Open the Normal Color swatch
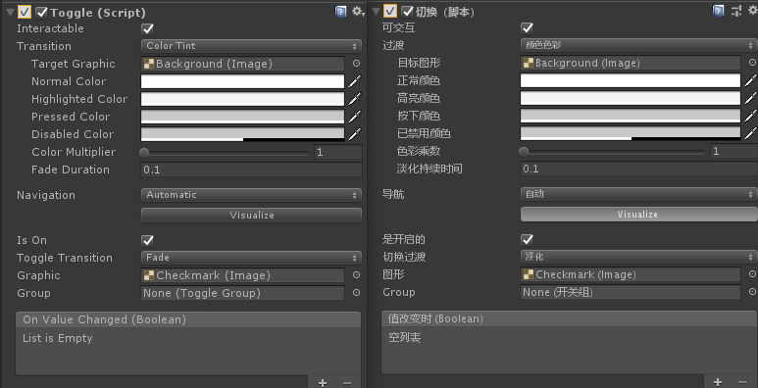Screen dimensions: 758x388 coord(242,81)
